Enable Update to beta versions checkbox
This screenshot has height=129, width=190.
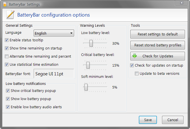pos(137,73)
